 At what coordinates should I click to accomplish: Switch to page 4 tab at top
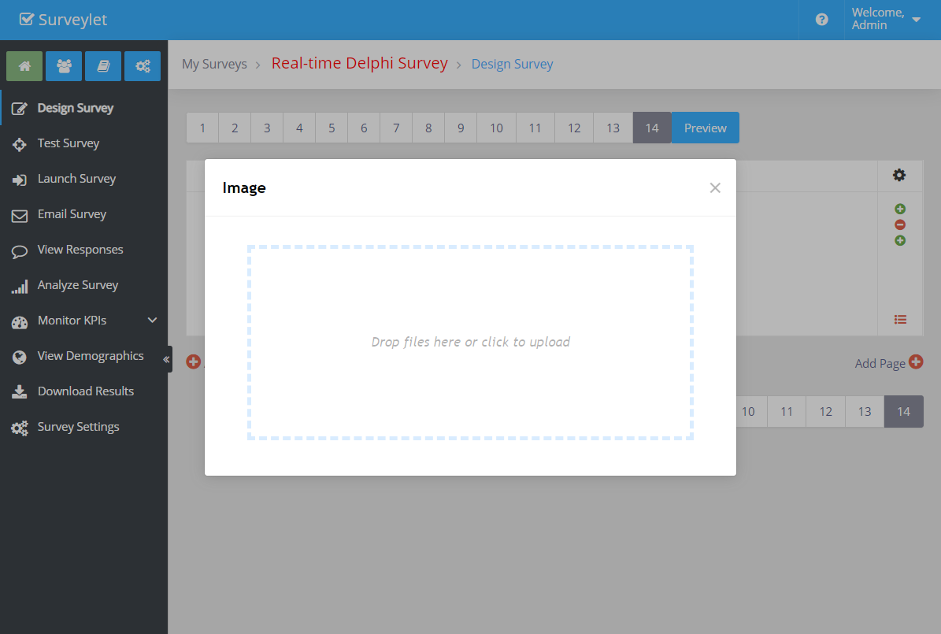[x=299, y=128]
